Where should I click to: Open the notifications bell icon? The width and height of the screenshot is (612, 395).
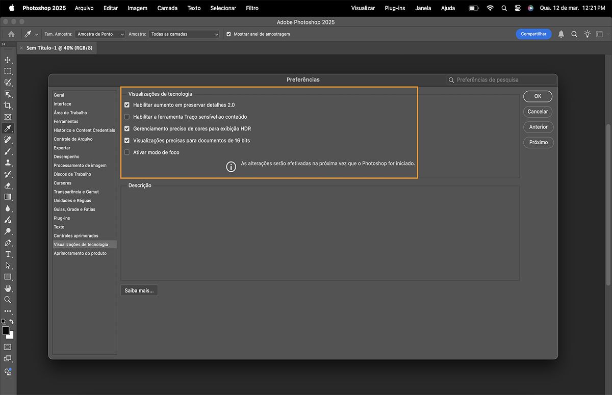561,34
